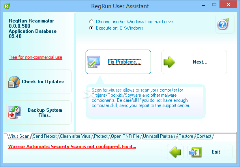Switch to the Contact tab
Image resolution: width=240 pixels, height=167 pixels.
(x=204, y=136)
